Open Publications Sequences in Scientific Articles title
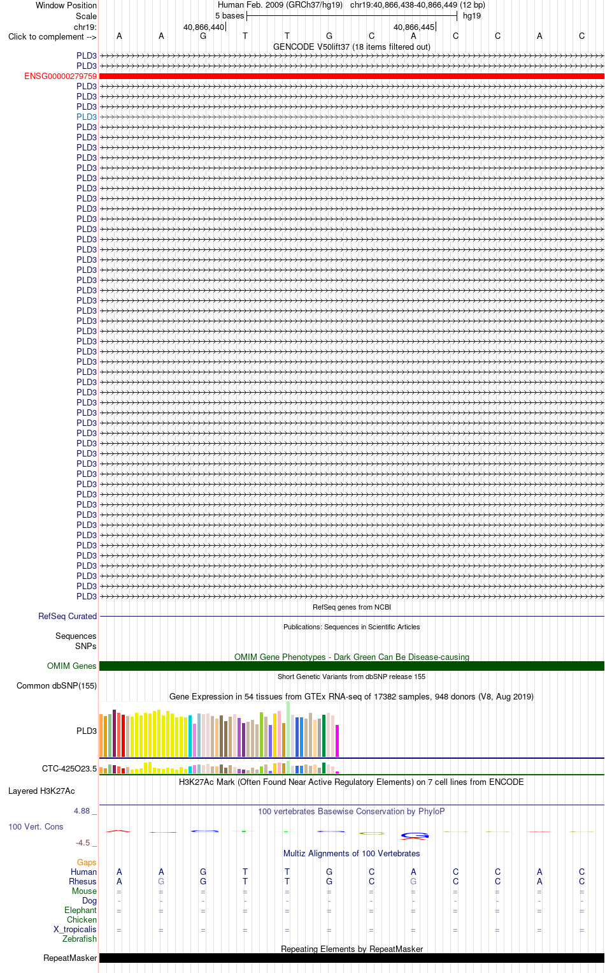This screenshot has height=973, width=605. pyautogui.click(x=352, y=627)
